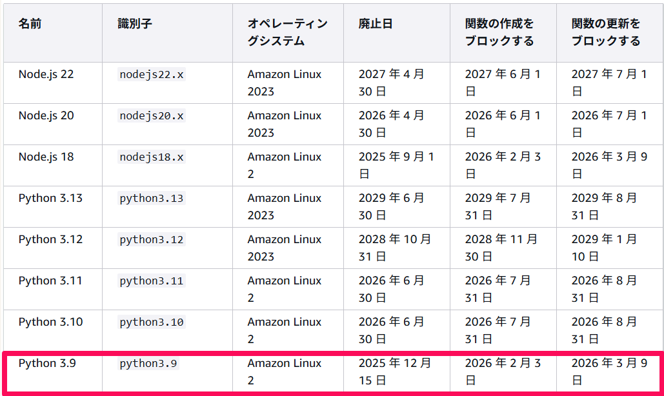Click the 名前 column header
The height and width of the screenshot is (396, 664).
pos(30,24)
